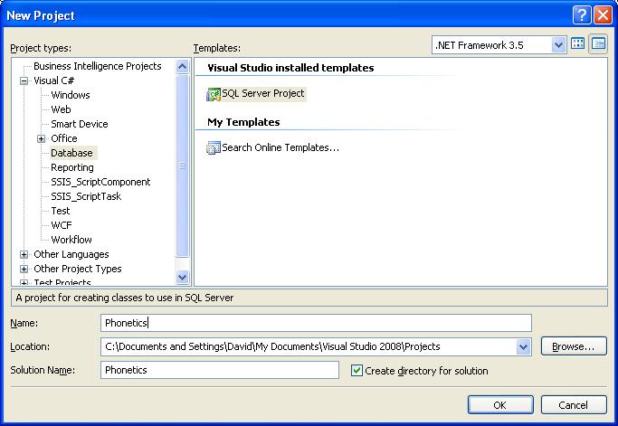Click the Name label

pyautogui.click(x=24, y=323)
